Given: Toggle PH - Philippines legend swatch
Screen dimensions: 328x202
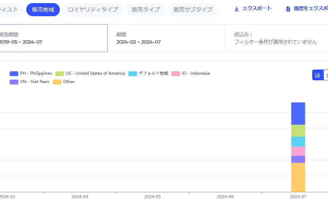Looking at the screenshot, I should click(14, 73).
